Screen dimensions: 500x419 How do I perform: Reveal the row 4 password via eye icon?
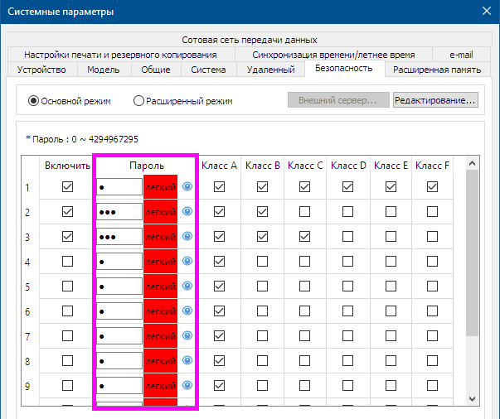pos(187,261)
